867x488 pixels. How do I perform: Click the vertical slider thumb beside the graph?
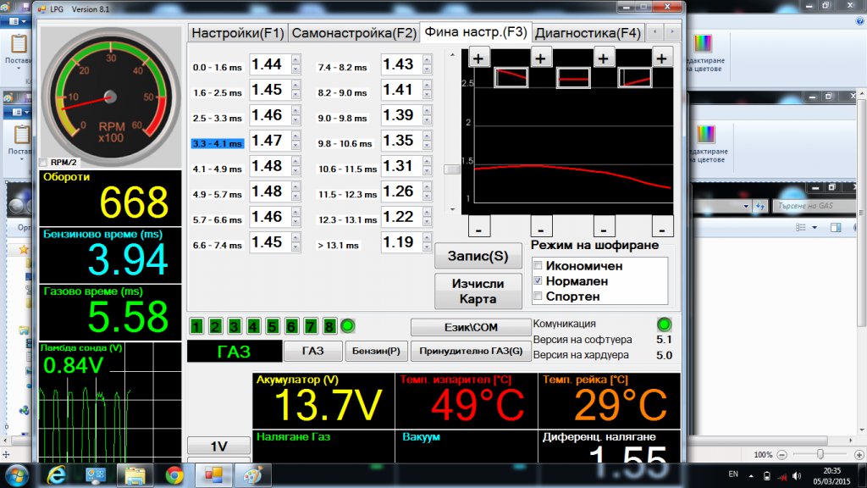453,169
